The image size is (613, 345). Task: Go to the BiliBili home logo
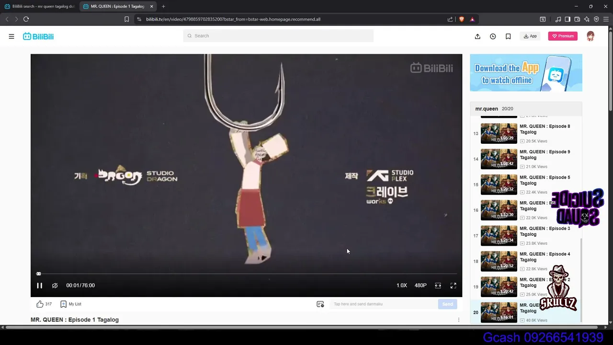tap(38, 36)
